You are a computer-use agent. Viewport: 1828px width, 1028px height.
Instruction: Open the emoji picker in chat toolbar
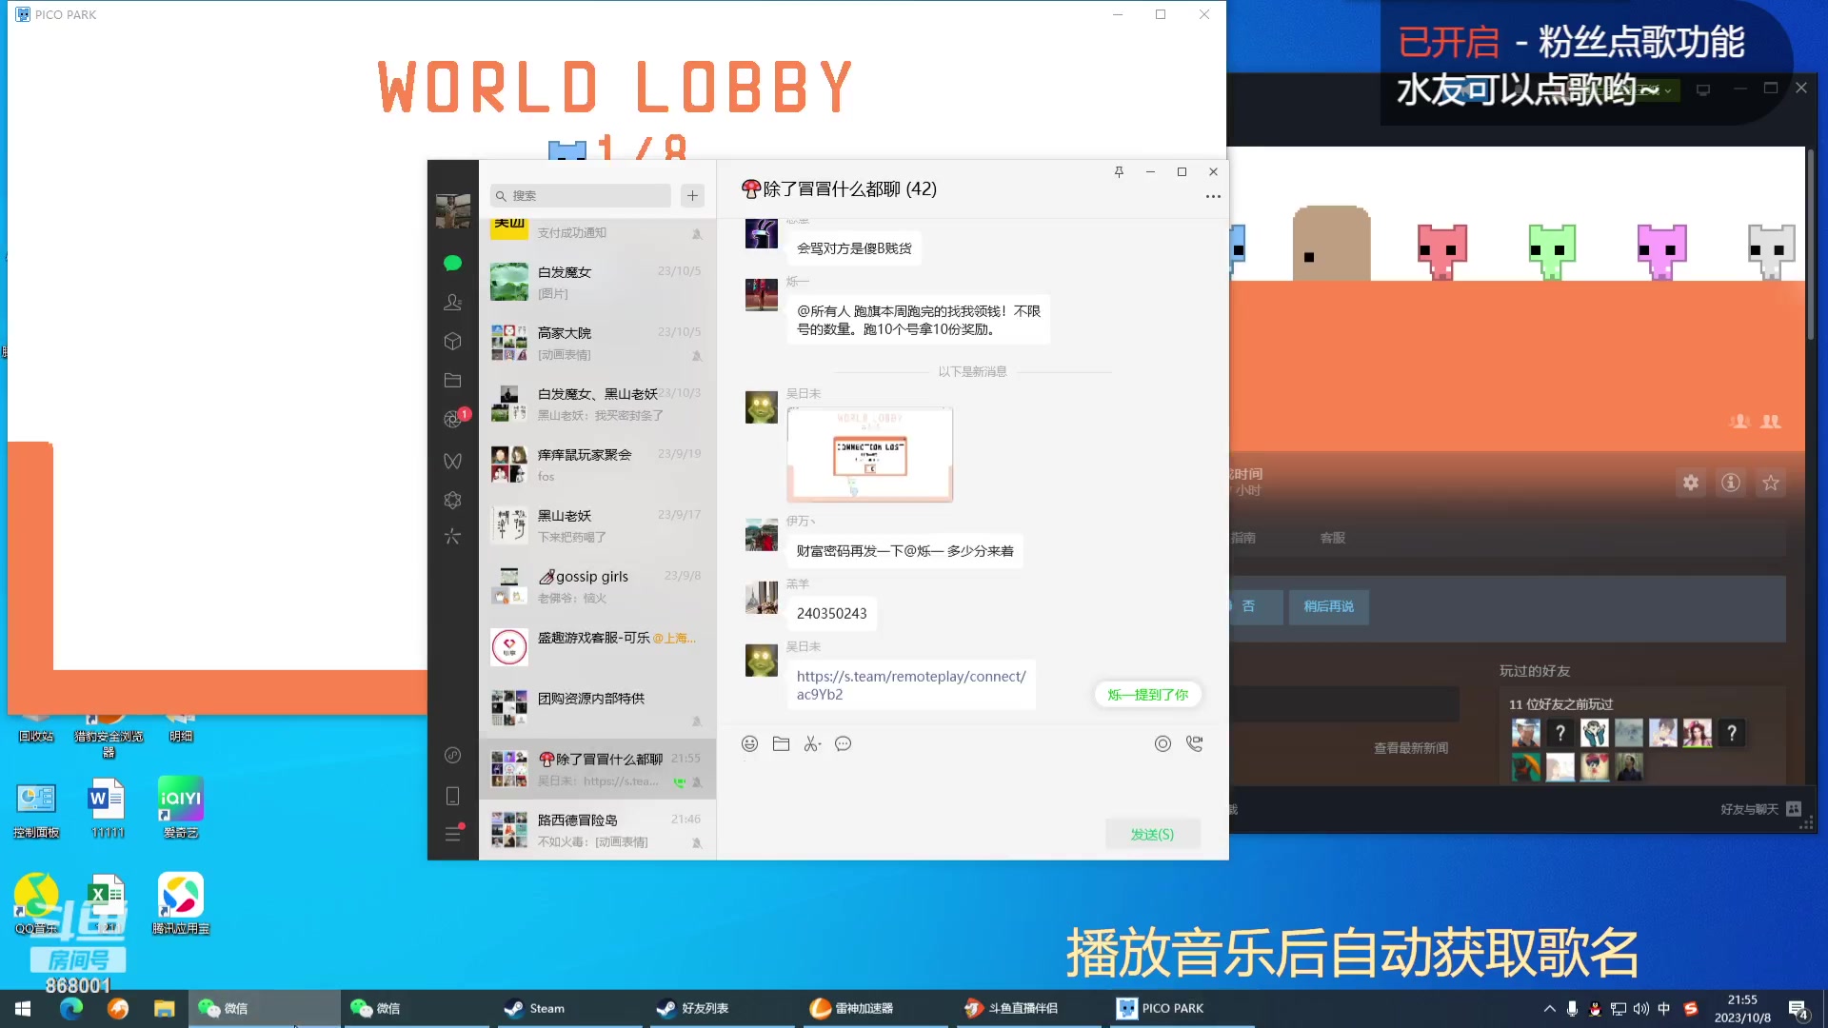pos(750,743)
